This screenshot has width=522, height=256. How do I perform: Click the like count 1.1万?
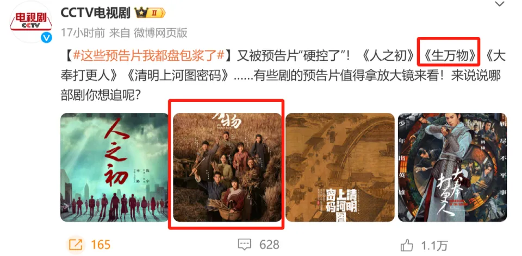click(434, 245)
